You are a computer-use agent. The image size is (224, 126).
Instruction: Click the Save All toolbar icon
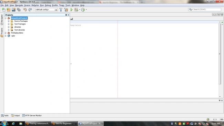tap(19, 10)
